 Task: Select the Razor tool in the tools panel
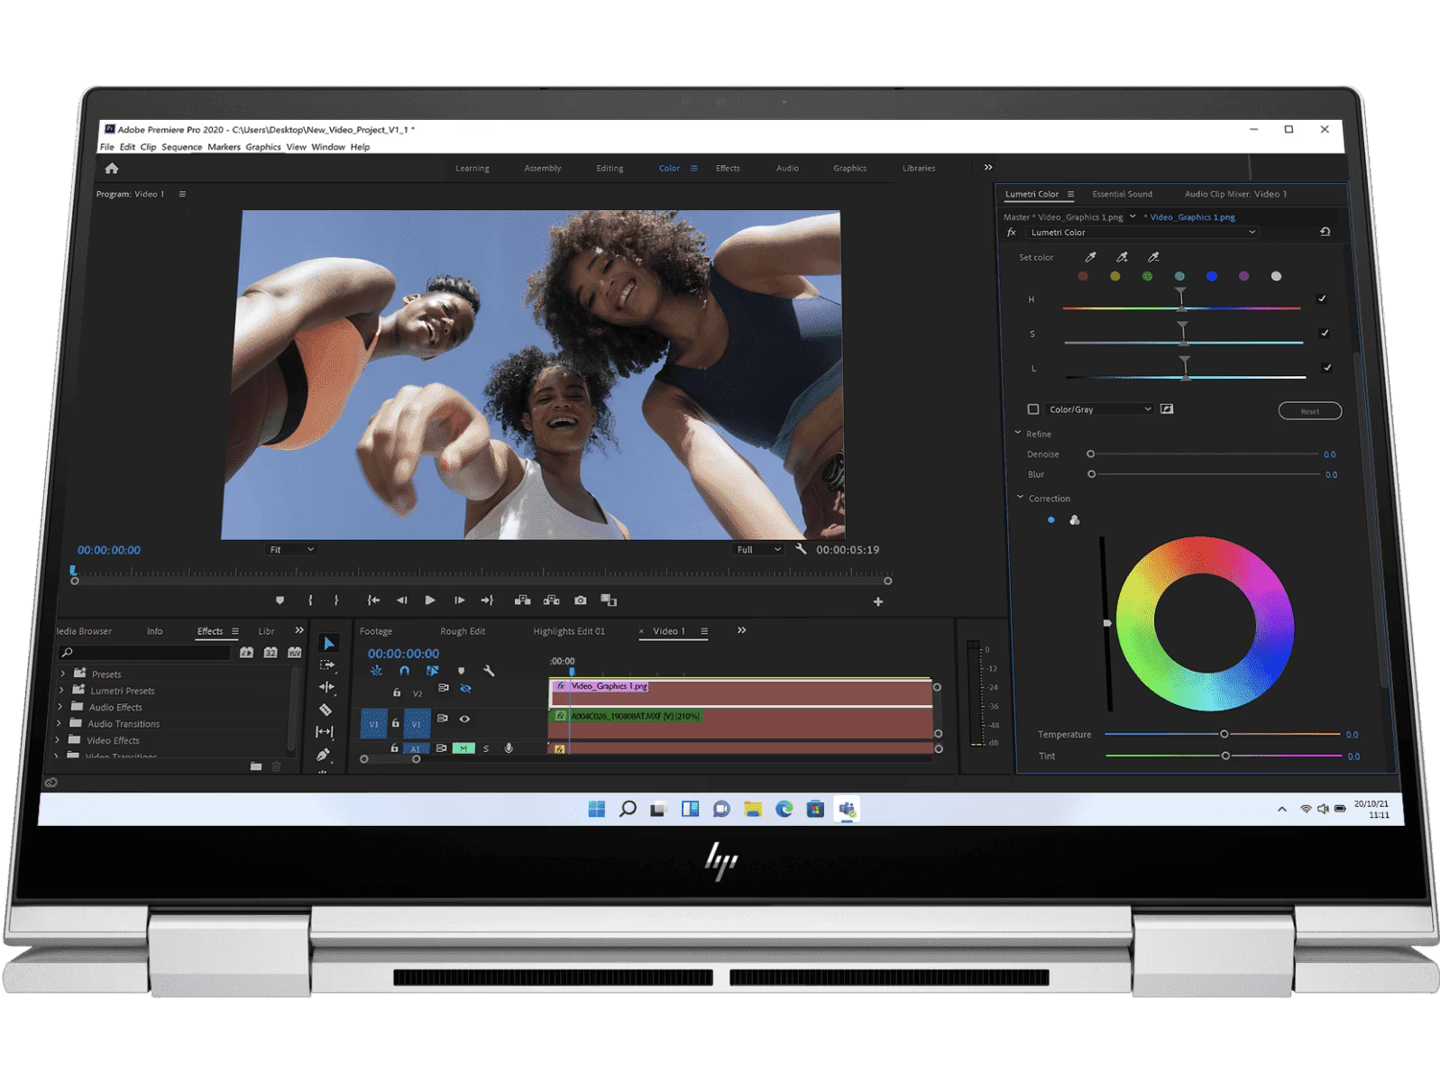coord(326,710)
